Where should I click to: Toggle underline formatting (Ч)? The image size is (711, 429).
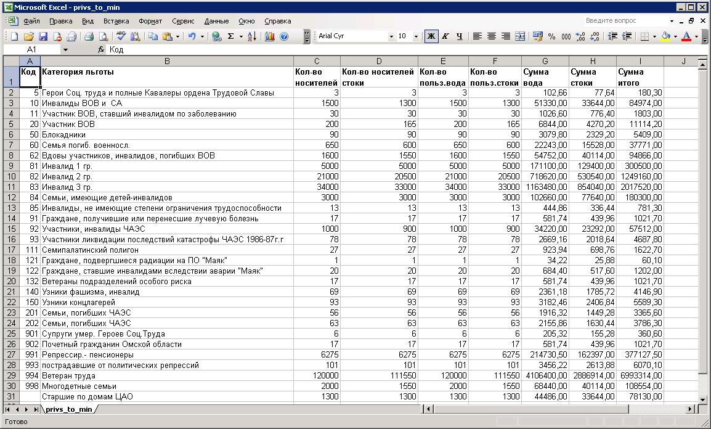[460, 36]
